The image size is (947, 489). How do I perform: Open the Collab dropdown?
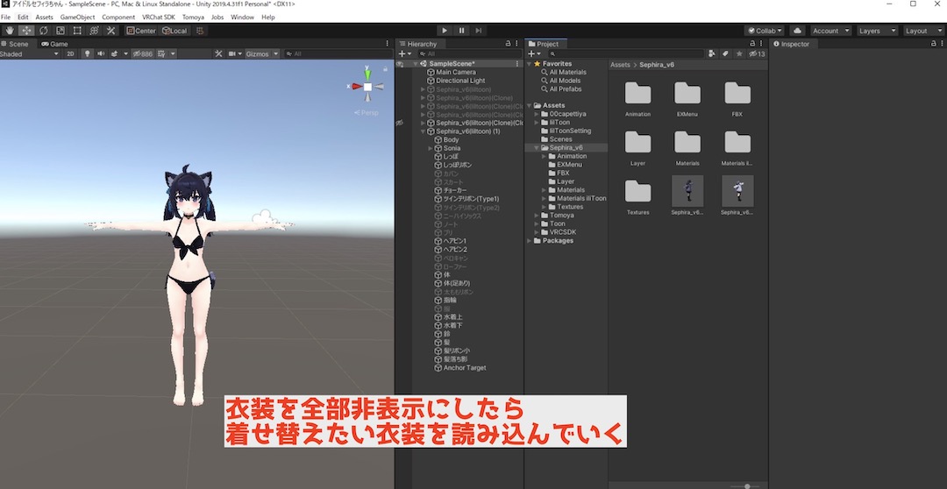(x=765, y=30)
